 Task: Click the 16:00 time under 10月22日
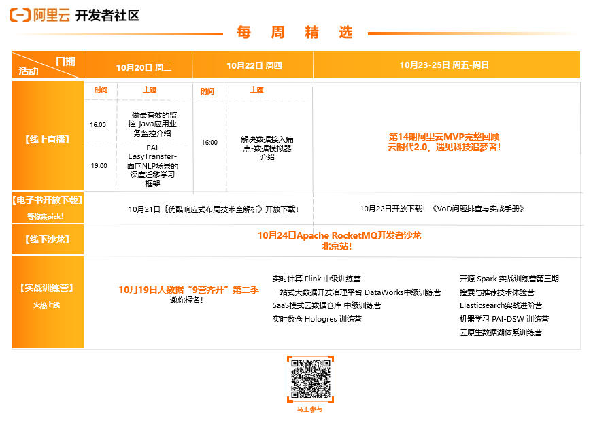[x=209, y=143]
